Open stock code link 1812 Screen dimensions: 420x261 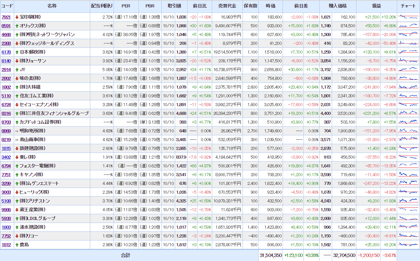point(6,245)
